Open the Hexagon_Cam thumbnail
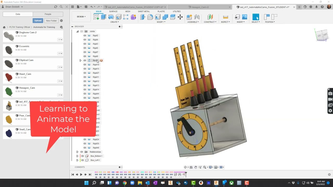The width and height of the screenshot is (333, 187). tap(9, 91)
